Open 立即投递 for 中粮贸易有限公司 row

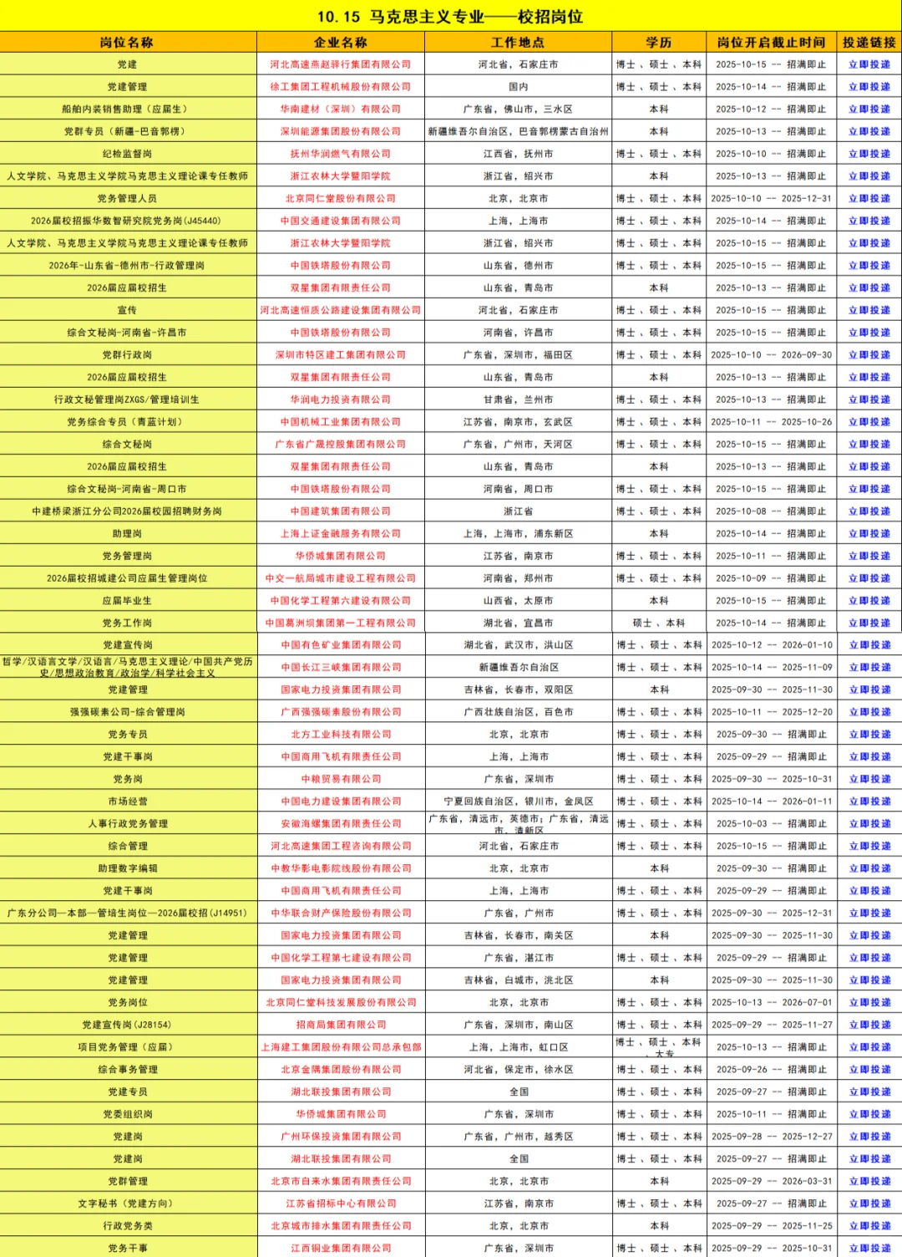tap(870, 779)
